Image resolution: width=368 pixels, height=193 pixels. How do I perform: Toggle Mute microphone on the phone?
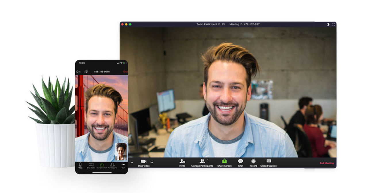click(80, 165)
